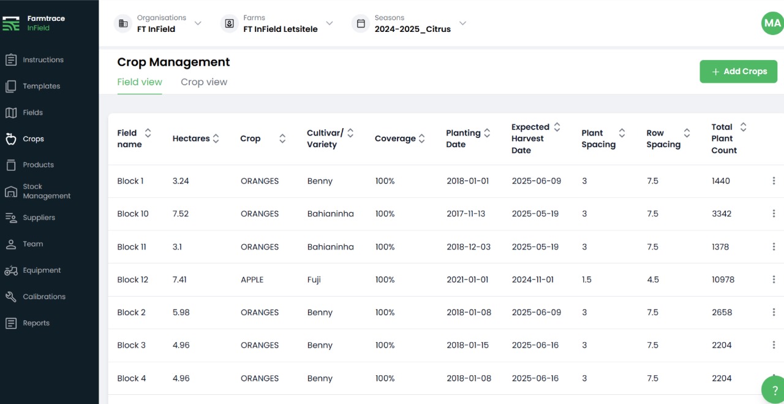This screenshot has height=404, width=784.
Task: Sort table by Coverage
Action: [x=421, y=139]
